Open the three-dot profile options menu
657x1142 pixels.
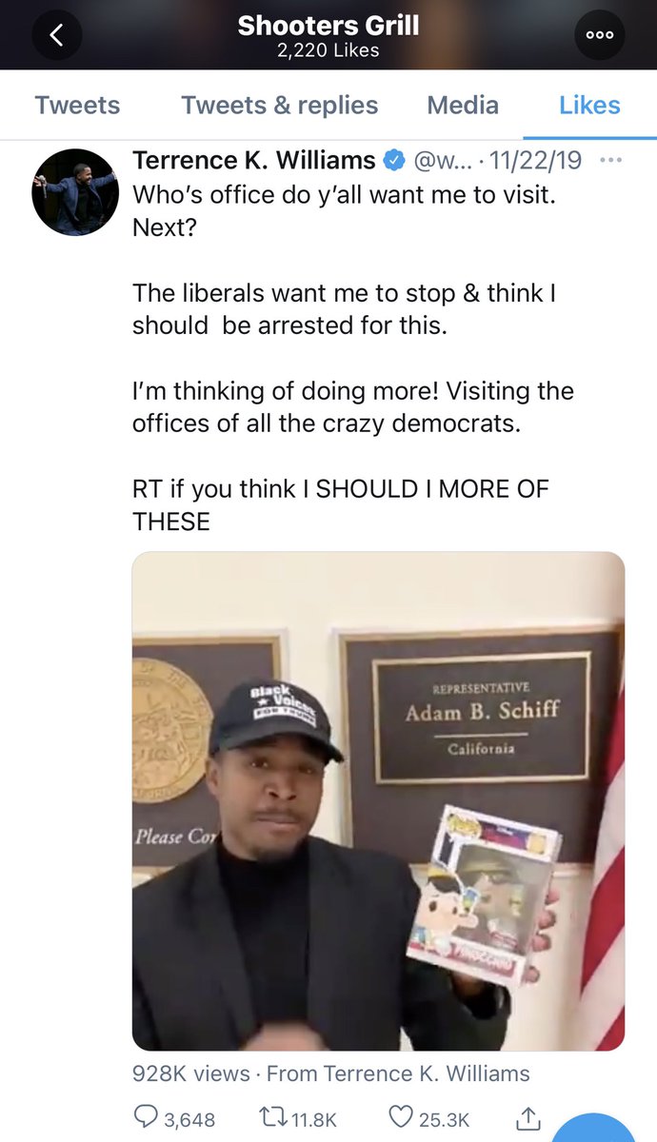point(600,36)
